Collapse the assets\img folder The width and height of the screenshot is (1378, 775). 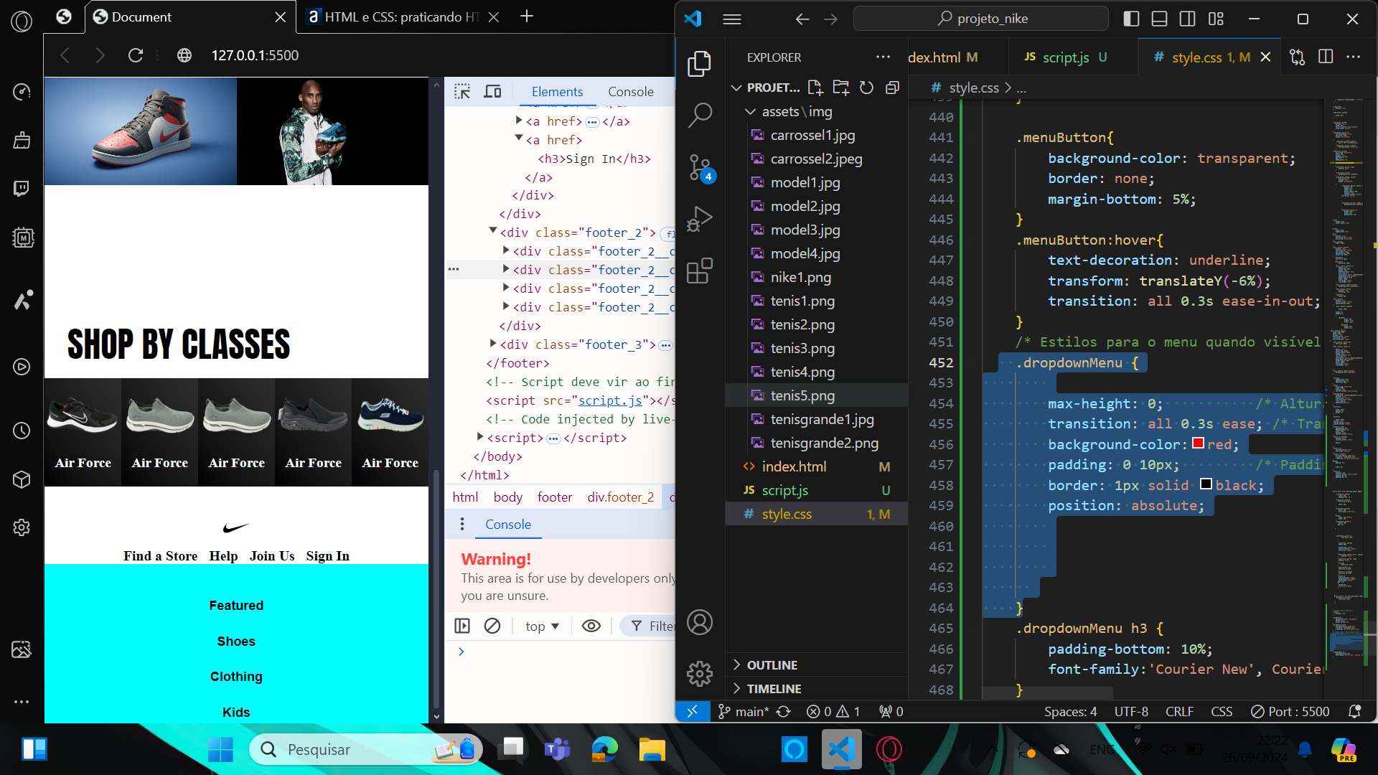(750, 111)
